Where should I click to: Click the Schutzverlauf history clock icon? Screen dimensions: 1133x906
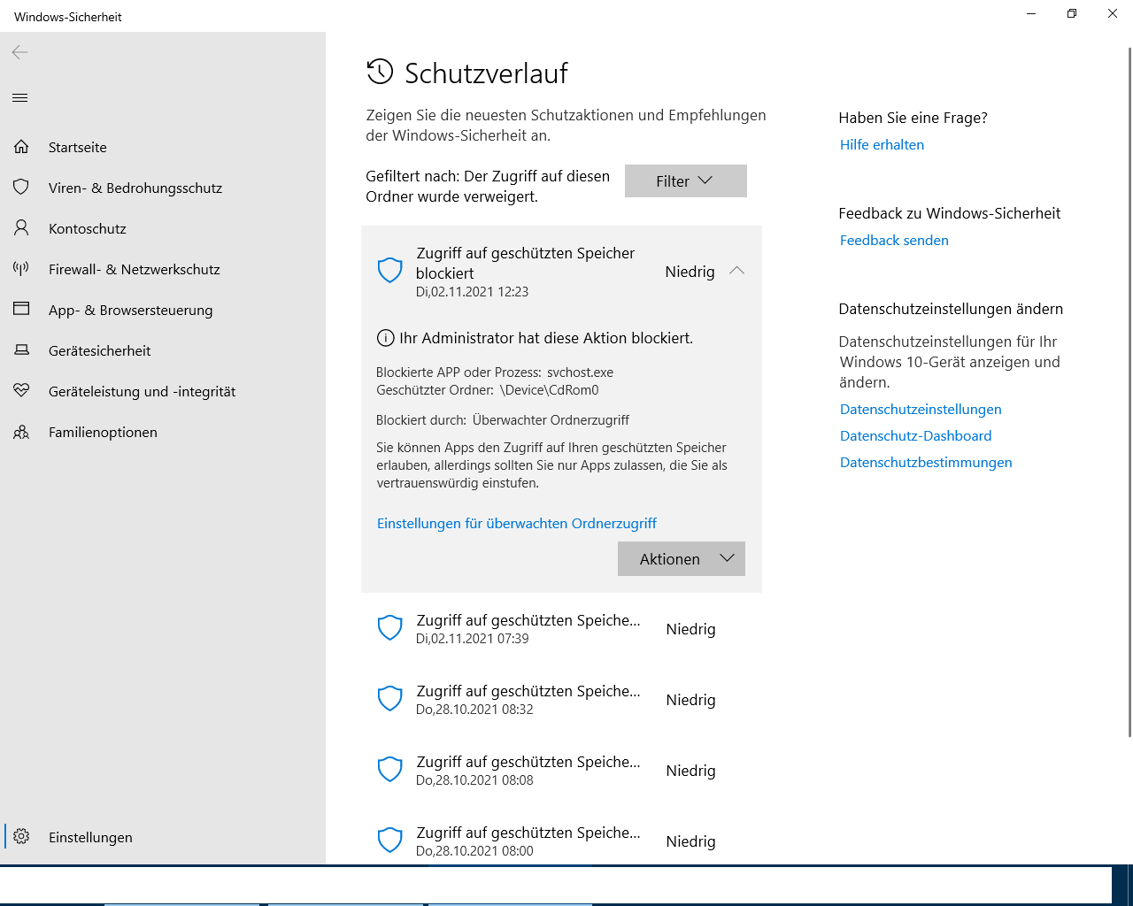pyautogui.click(x=380, y=72)
